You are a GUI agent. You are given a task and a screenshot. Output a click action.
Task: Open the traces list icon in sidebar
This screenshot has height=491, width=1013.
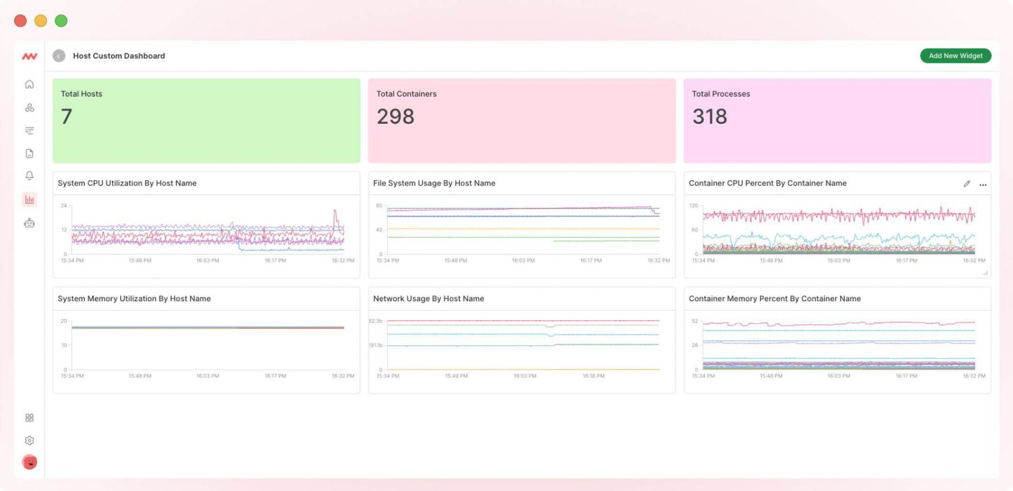click(30, 130)
